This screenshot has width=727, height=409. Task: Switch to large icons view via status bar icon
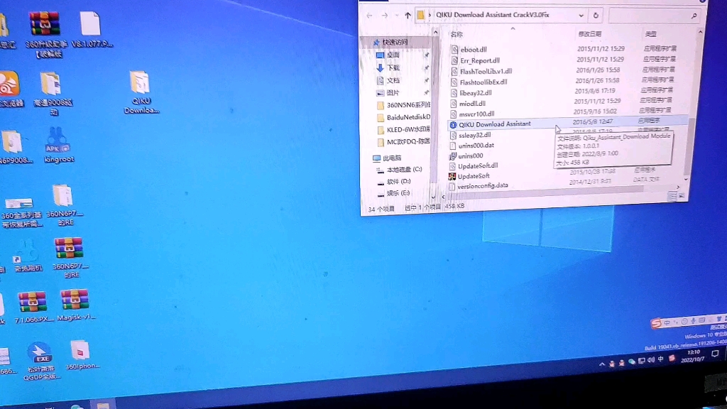tap(682, 197)
